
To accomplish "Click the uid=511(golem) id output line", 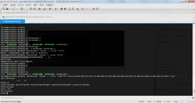I will coord(45,85).
